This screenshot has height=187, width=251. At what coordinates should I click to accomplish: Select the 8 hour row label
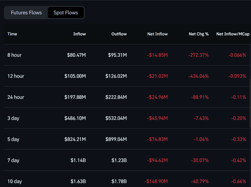click(15, 55)
